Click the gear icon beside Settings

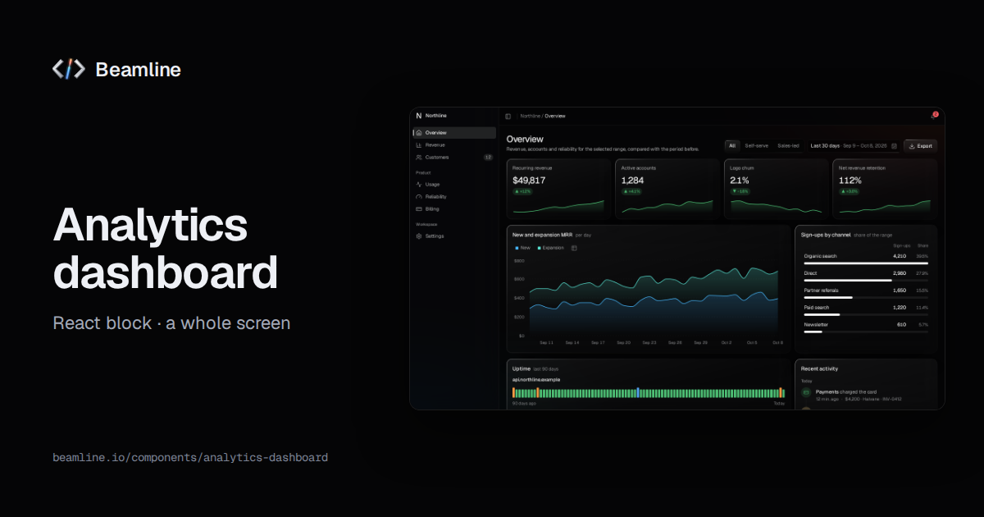coord(419,236)
